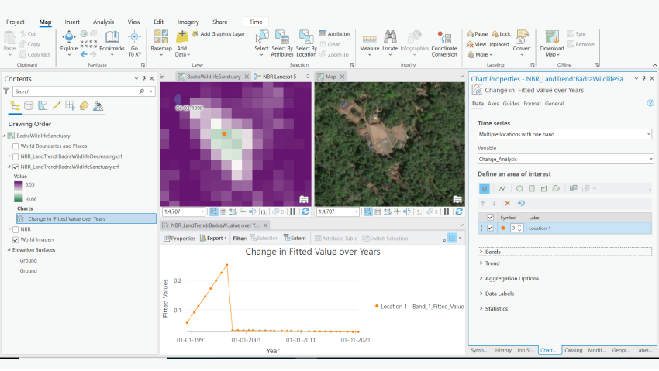Enable World Boundaries and Places layer
Image resolution: width=659 pixels, height=371 pixels.
point(16,146)
